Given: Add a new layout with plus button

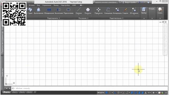Looking at the screenshot, I should (35, 92).
